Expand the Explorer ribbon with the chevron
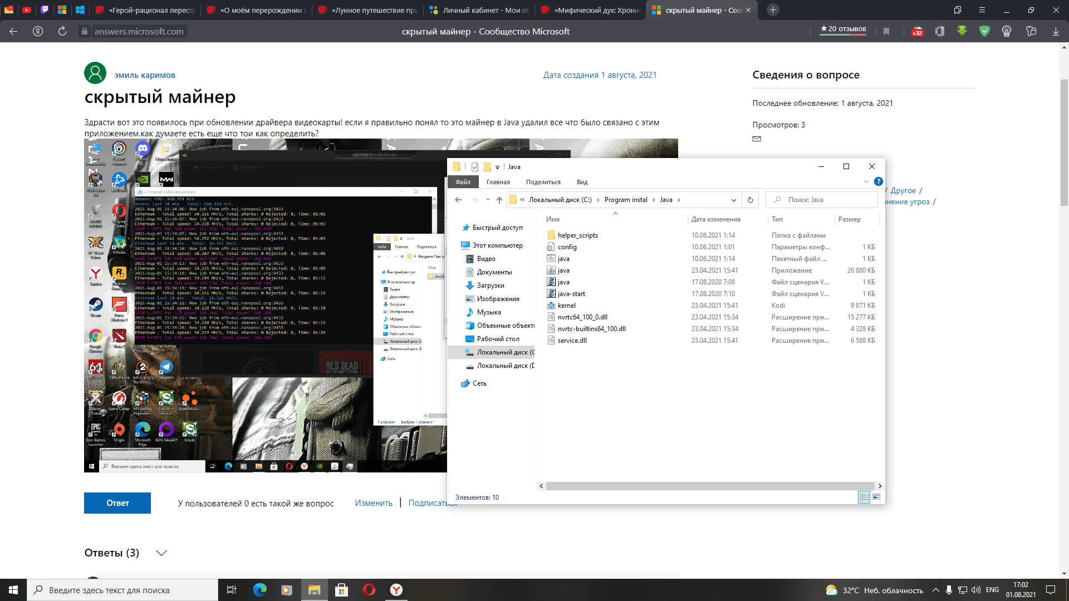1069x601 pixels. tap(866, 181)
